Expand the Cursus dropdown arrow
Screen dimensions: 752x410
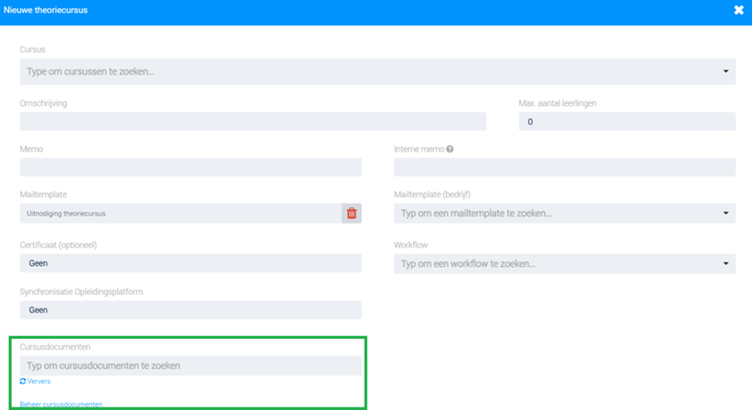(x=726, y=71)
